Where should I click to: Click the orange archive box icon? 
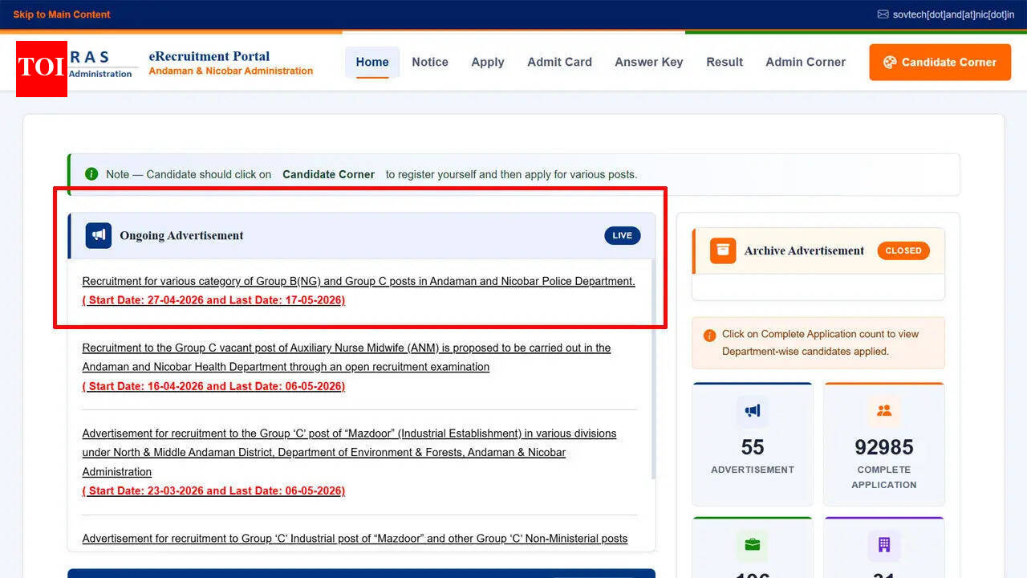(723, 250)
